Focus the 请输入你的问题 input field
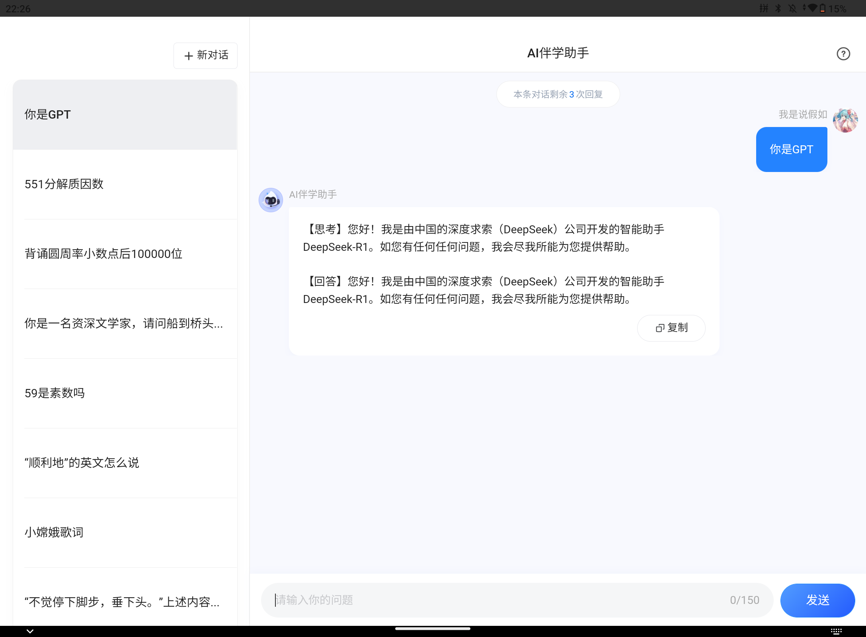This screenshot has width=866, height=637. pos(517,600)
